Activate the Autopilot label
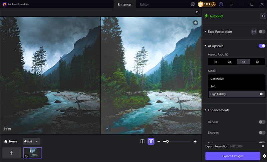 coord(216,16)
